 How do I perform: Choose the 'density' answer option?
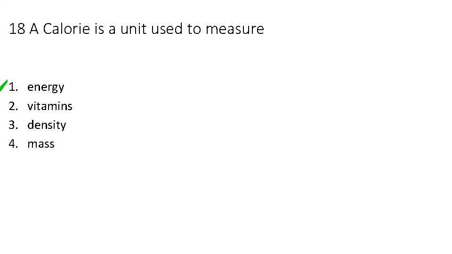click(x=47, y=125)
